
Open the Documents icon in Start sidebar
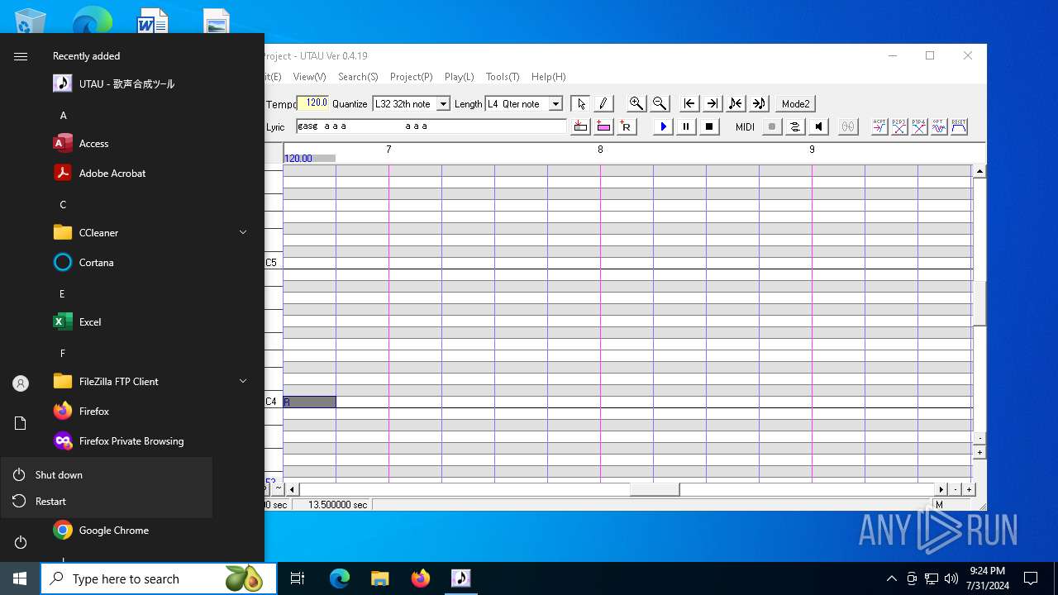pos(21,423)
